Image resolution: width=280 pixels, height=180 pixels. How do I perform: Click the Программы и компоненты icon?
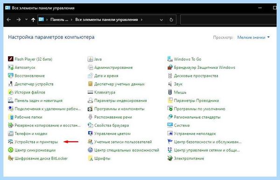coord(91,109)
